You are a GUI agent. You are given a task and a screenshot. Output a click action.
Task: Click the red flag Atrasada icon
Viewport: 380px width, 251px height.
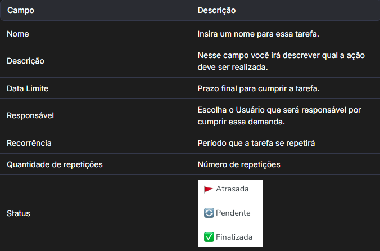click(x=209, y=189)
